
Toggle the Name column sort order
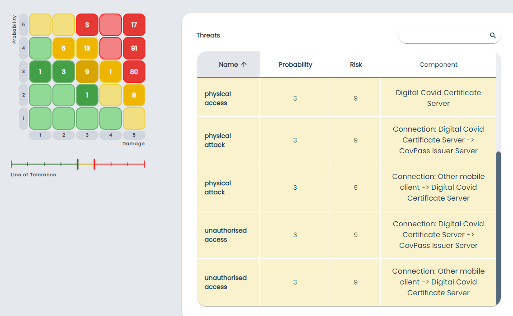(232, 64)
